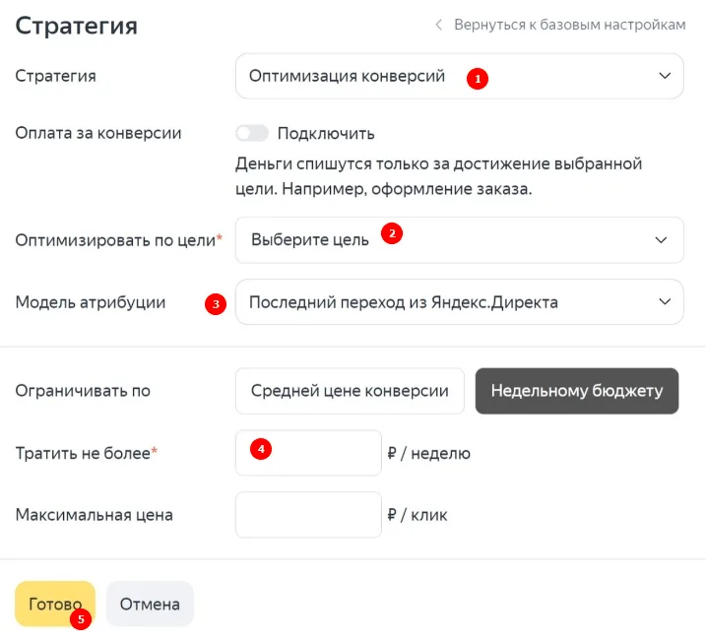Focus the Тратить не более weekly budget field
706x641 pixels.
(308, 452)
